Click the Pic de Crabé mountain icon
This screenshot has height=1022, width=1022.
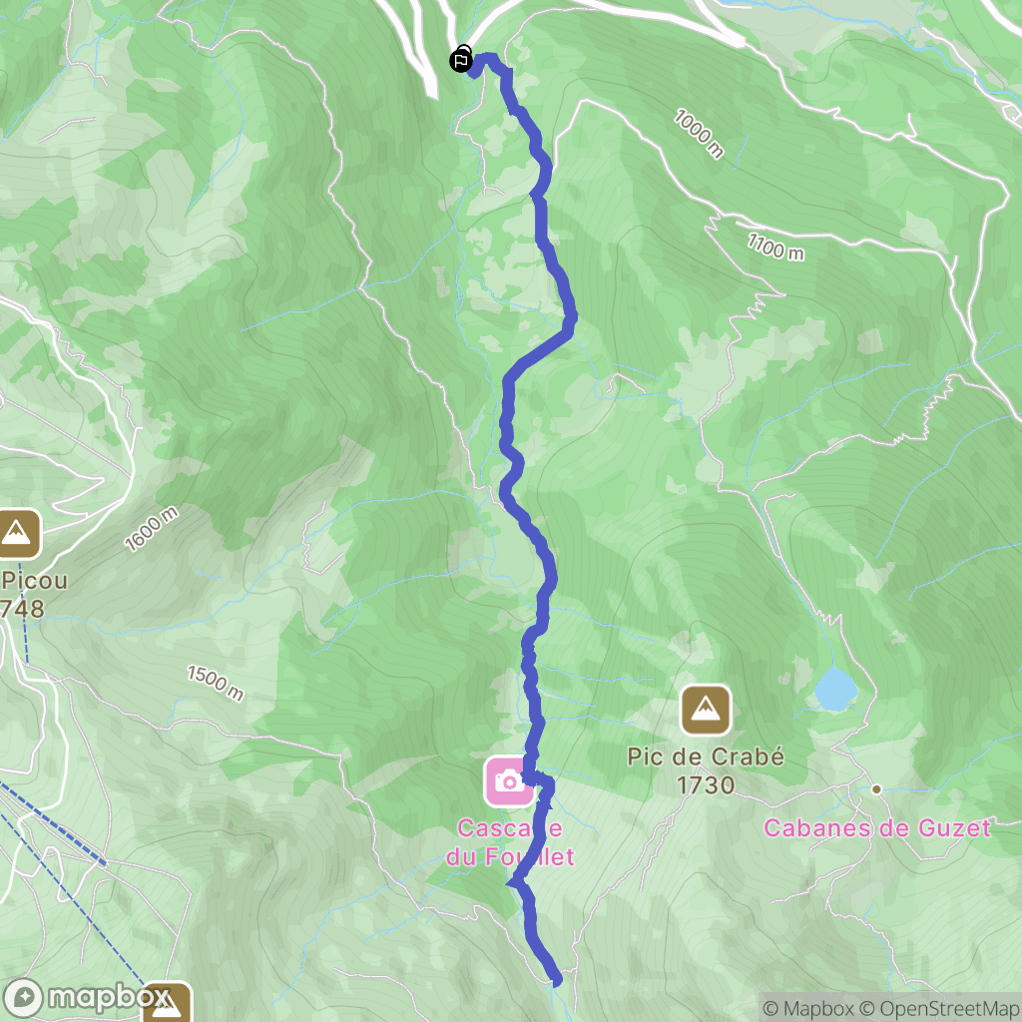click(x=706, y=710)
